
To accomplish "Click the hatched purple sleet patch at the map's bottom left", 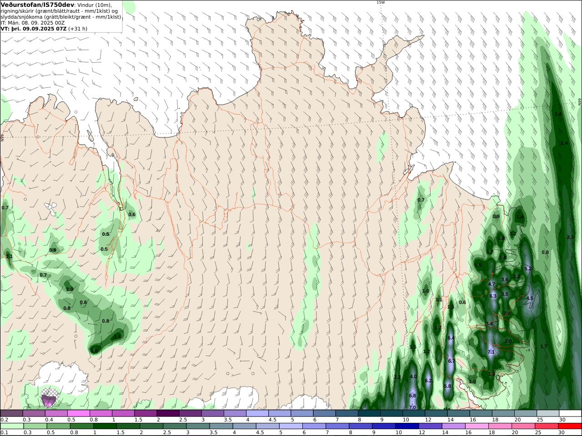I will 49,398.
